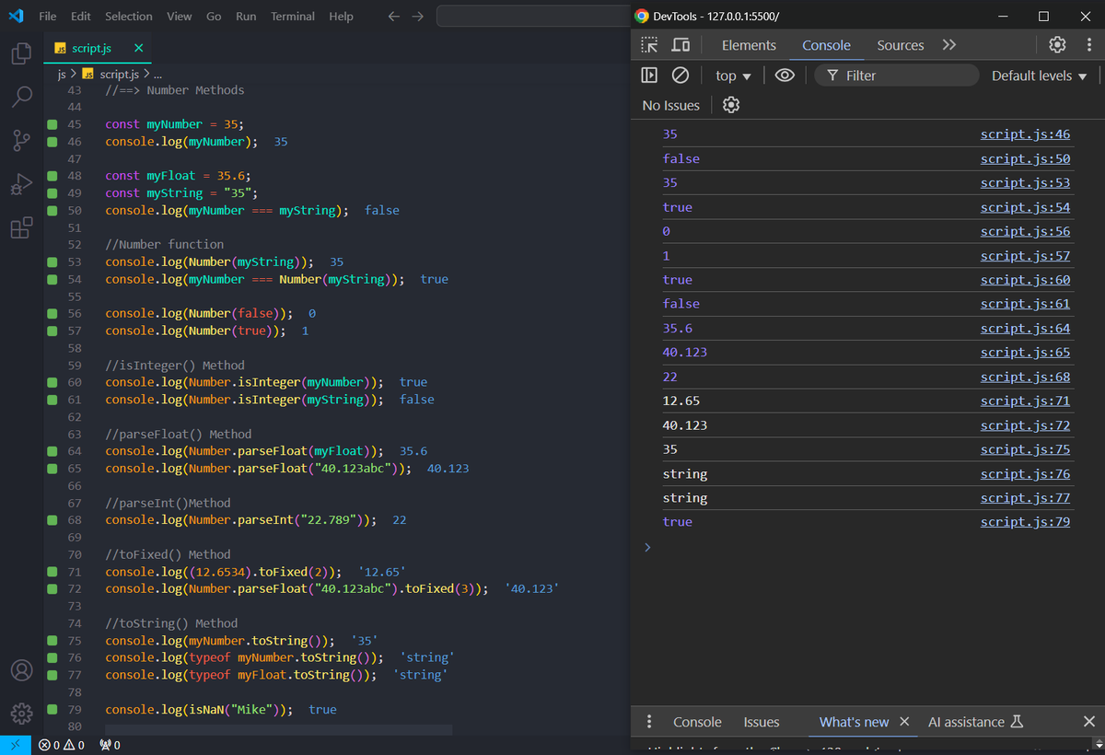
Task: Click the js folder breadcrumb
Action: pyautogui.click(x=62, y=74)
